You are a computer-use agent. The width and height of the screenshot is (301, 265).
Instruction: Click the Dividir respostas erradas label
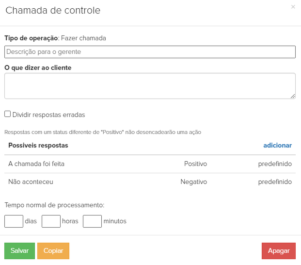point(49,115)
